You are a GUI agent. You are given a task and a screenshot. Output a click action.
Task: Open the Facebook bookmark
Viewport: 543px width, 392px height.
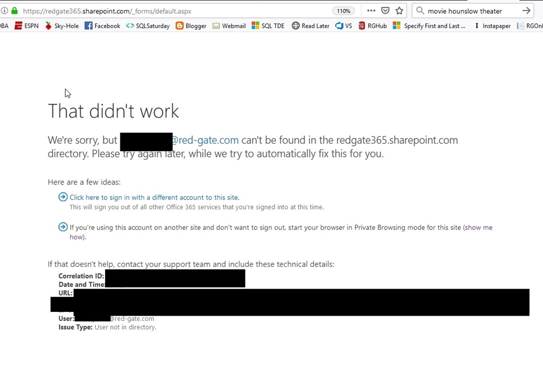[102, 25]
